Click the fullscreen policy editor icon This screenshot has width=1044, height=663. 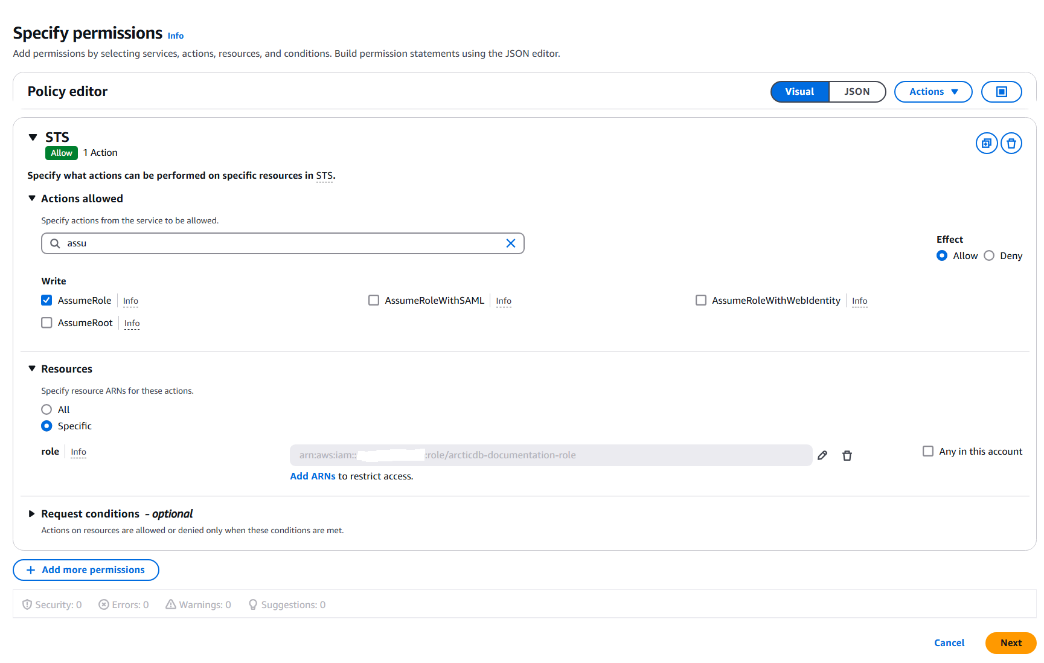pos(1001,92)
